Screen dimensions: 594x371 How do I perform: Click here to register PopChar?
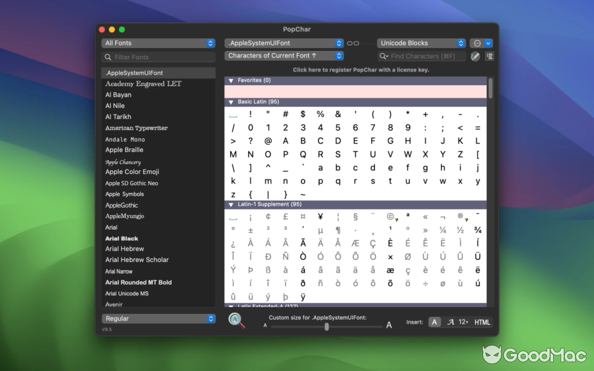click(355, 70)
